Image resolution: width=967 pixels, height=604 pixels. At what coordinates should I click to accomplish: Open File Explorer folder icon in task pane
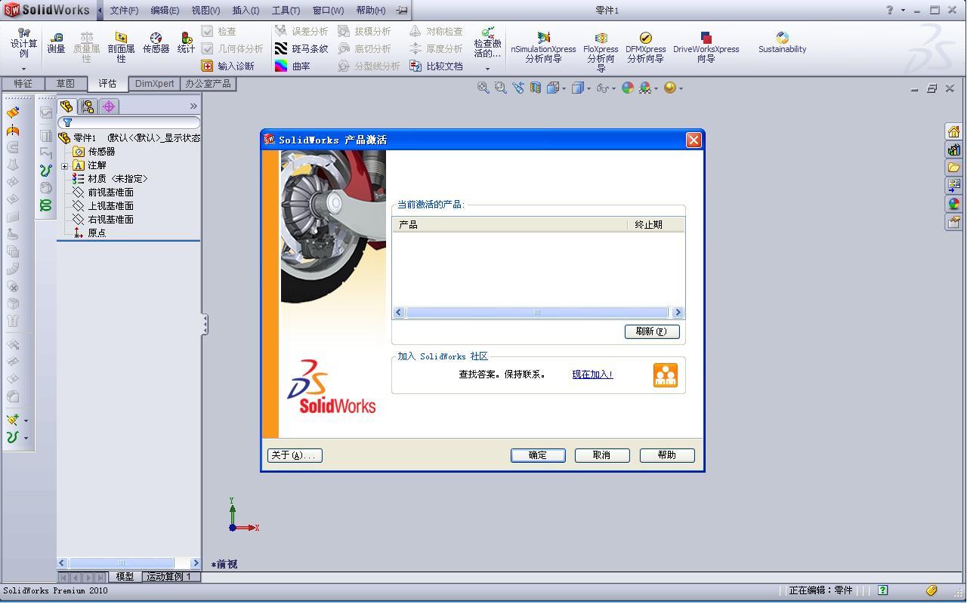(x=953, y=168)
